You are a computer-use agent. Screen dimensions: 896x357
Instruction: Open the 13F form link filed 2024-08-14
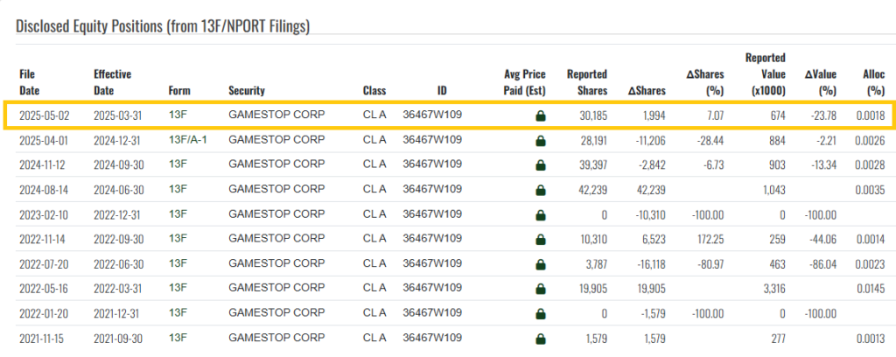178,189
